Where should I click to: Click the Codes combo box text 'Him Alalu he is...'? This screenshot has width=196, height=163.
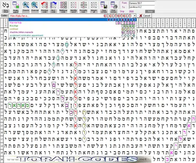pos(20,16)
